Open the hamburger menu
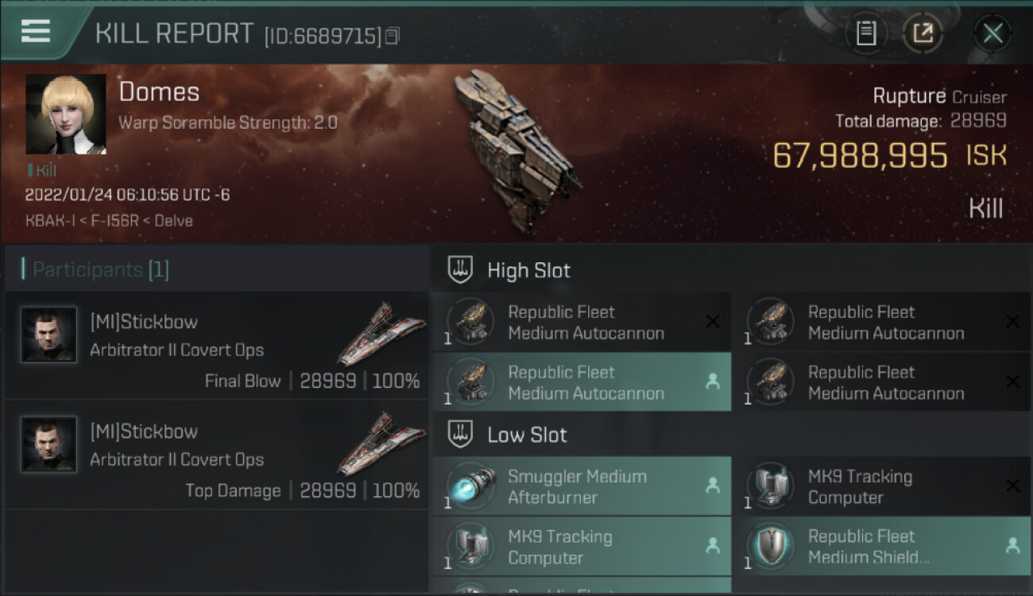This screenshot has height=596, width=1033. click(x=36, y=31)
